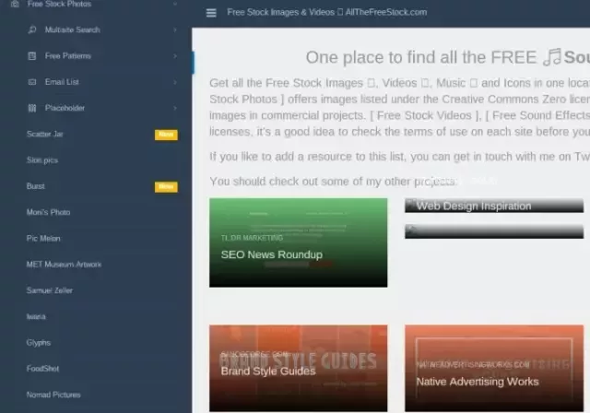The height and width of the screenshot is (413, 590).
Task: Collapse the Free Stock Photos section arrow
Action: pyautogui.click(x=174, y=5)
